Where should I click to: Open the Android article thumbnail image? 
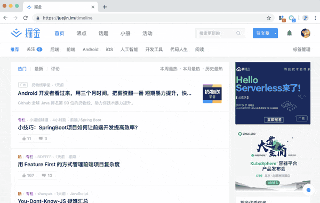point(212,94)
